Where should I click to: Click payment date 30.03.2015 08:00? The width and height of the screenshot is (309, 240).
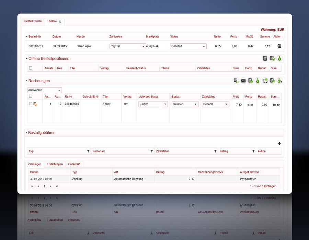point(41,179)
